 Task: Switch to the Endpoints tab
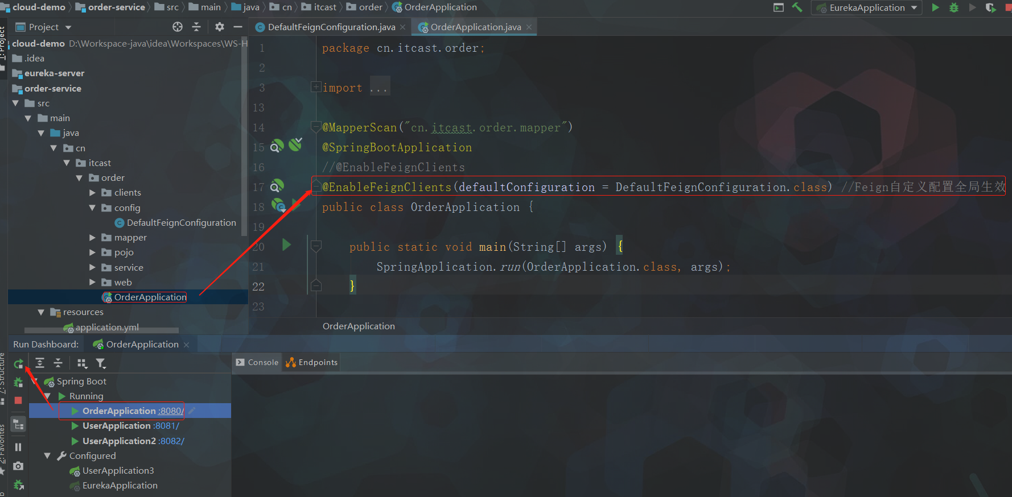311,362
